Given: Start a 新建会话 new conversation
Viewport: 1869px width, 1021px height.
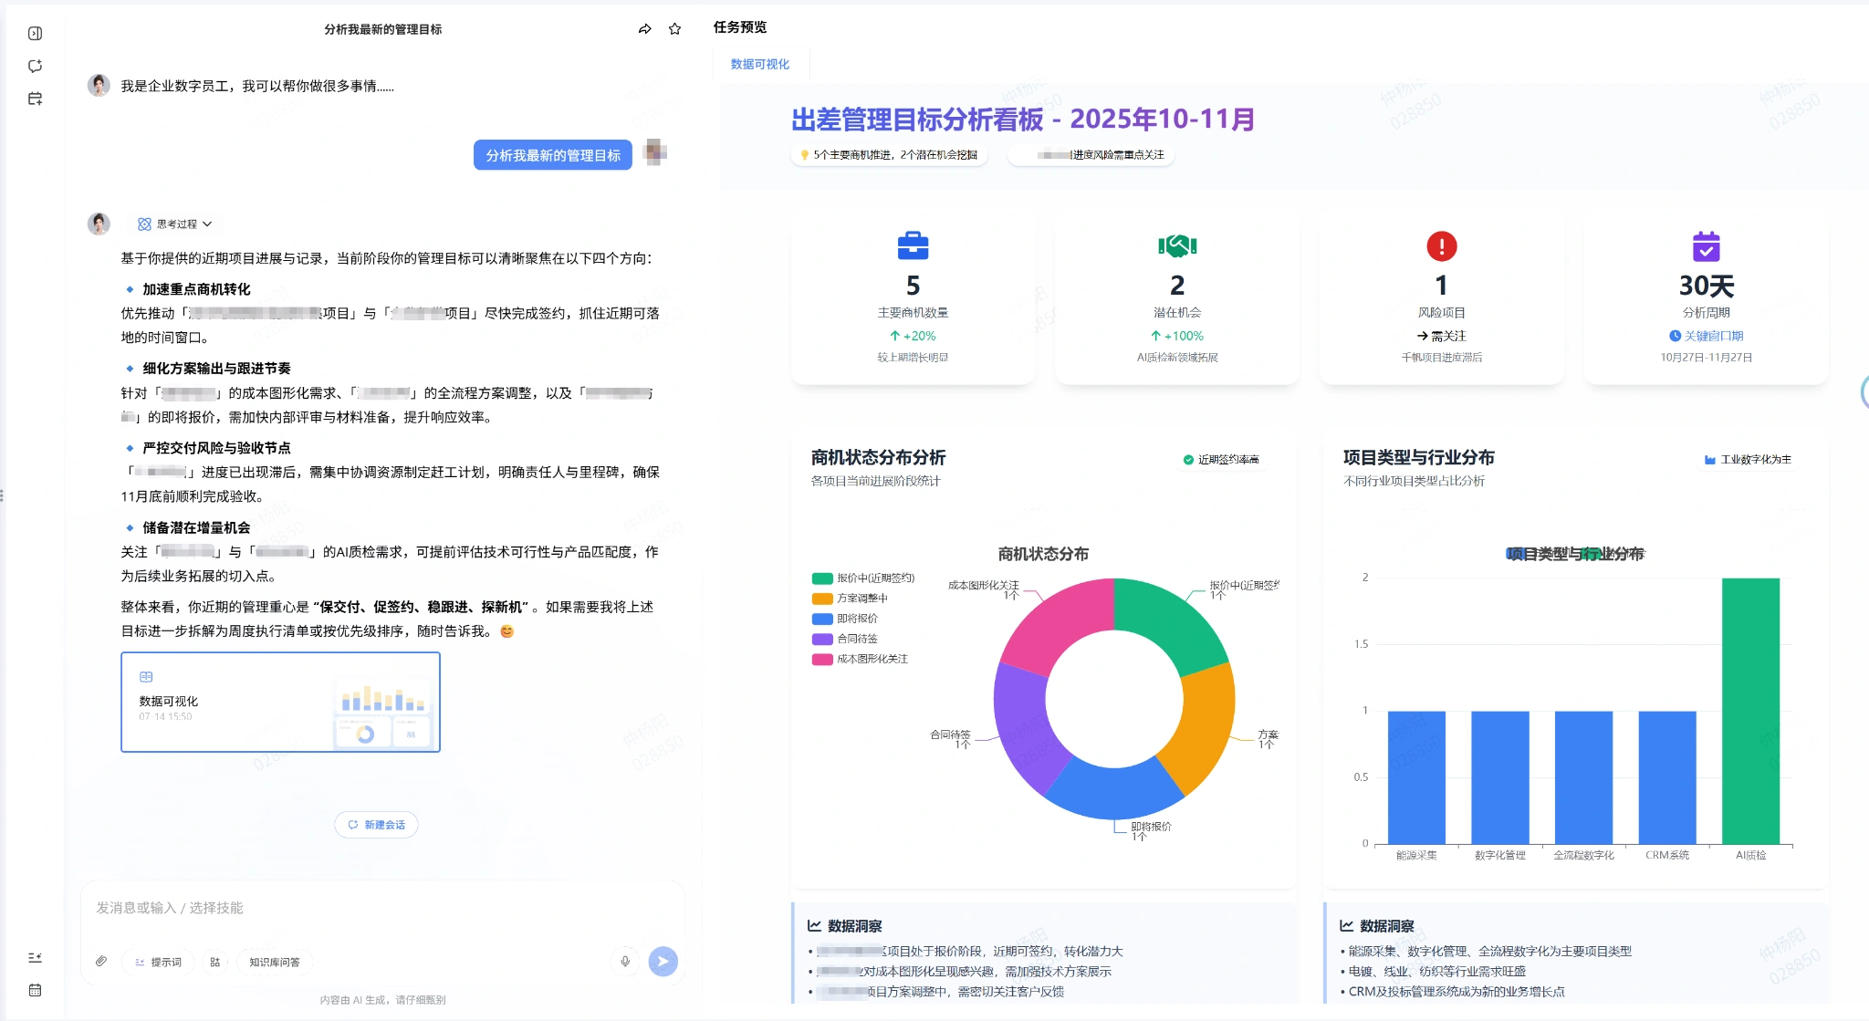Looking at the screenshot, I should (x=376, y=825).
